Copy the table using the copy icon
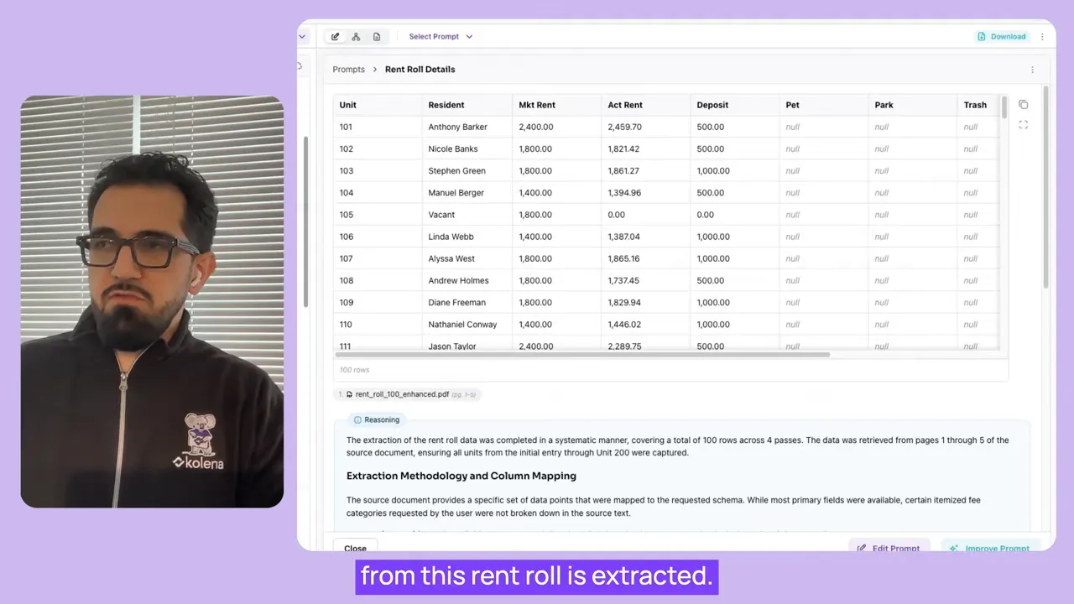Image resolution: width=1074 pixels, height=604 pixels. pyautogui.click(x=1023, y=104)
